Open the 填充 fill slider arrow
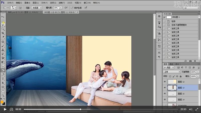201x113 pixels. point(198,76)
